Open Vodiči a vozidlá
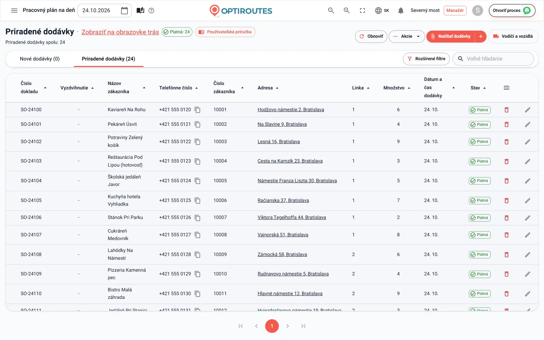The image size is (544, 340). coord(513,36)
